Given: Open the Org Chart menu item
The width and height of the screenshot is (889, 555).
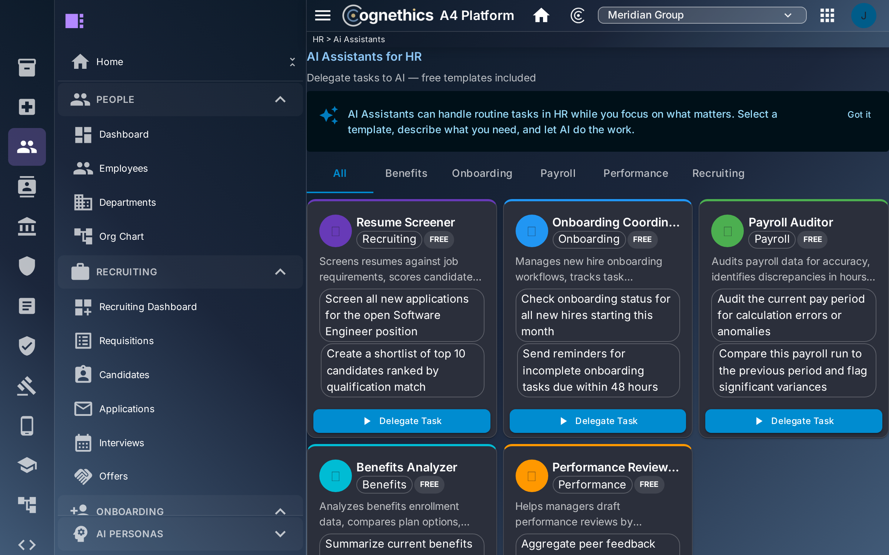Looking at the screenshot, I should coord(180,236).
